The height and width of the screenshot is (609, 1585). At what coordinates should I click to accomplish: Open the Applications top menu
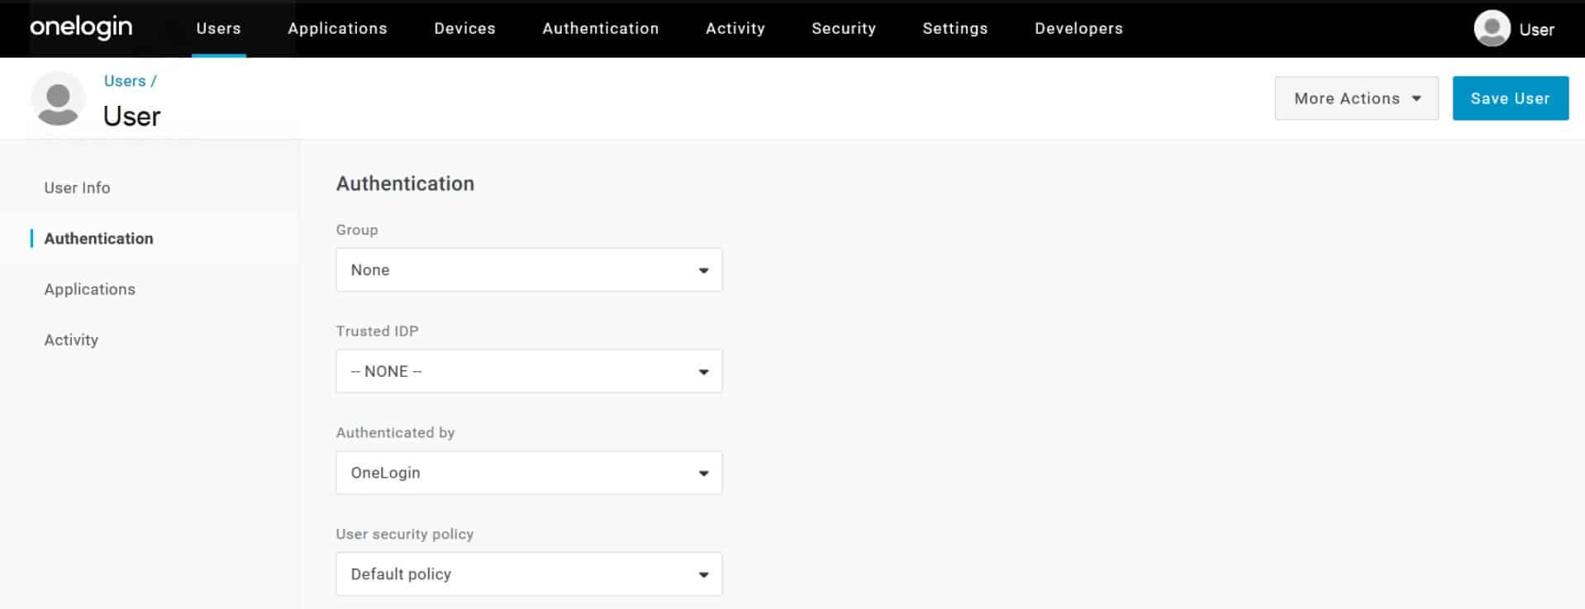click(x=337, y=28)
